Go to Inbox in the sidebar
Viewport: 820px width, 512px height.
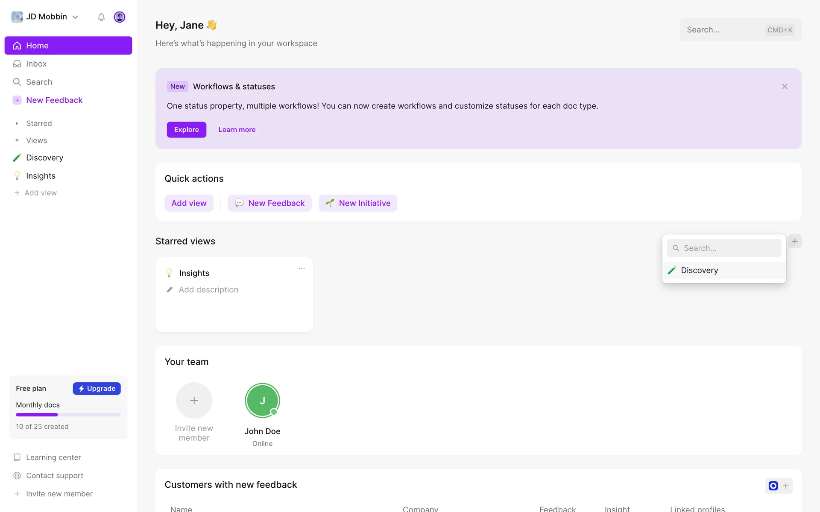(36, 64)
